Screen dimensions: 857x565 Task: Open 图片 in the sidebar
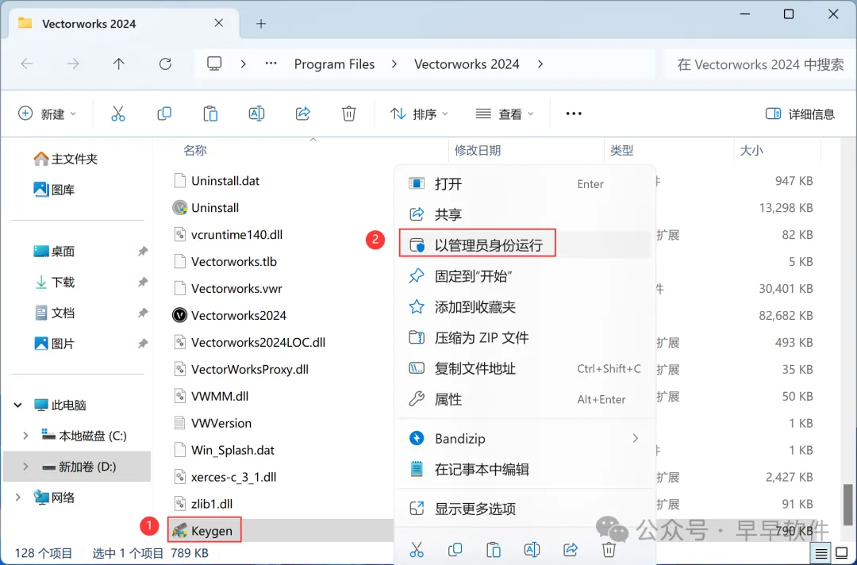click(54, 344)
